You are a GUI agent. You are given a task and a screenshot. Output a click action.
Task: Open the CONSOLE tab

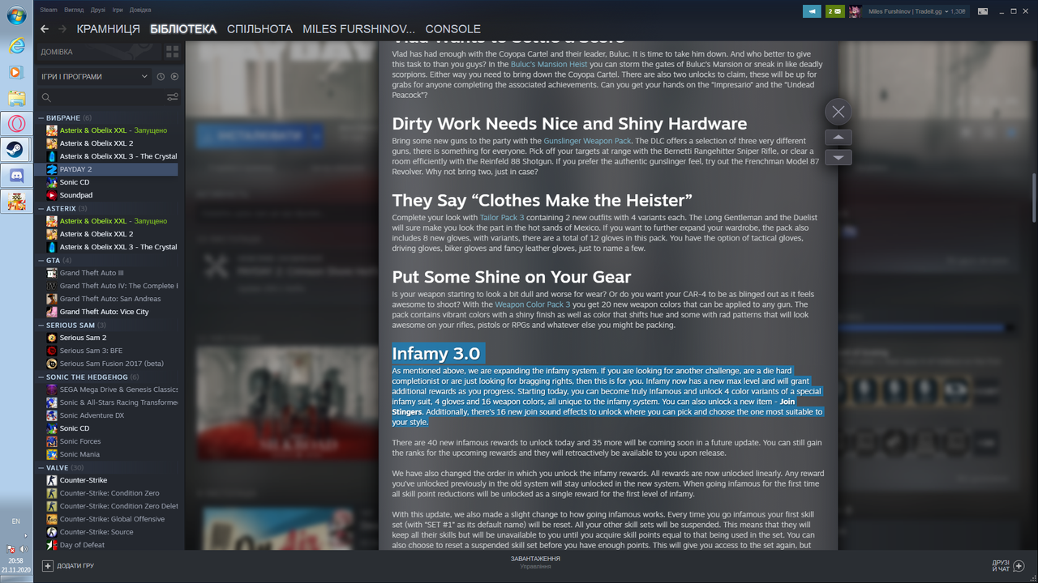click(x=453, y=29)
